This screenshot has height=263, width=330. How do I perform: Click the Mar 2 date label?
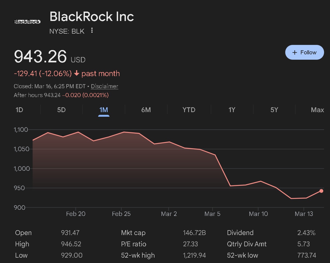pyautogui.click(x=169, y=214)
